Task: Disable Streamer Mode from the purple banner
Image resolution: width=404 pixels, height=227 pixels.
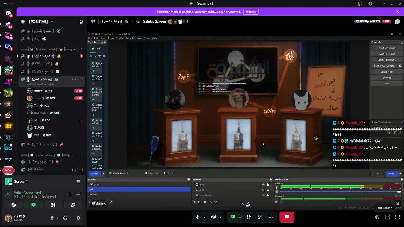Action: pyautogui.click(x=251, y=12)
